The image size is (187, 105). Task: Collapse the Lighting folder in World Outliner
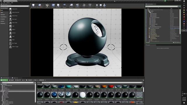tap(148, 11)
